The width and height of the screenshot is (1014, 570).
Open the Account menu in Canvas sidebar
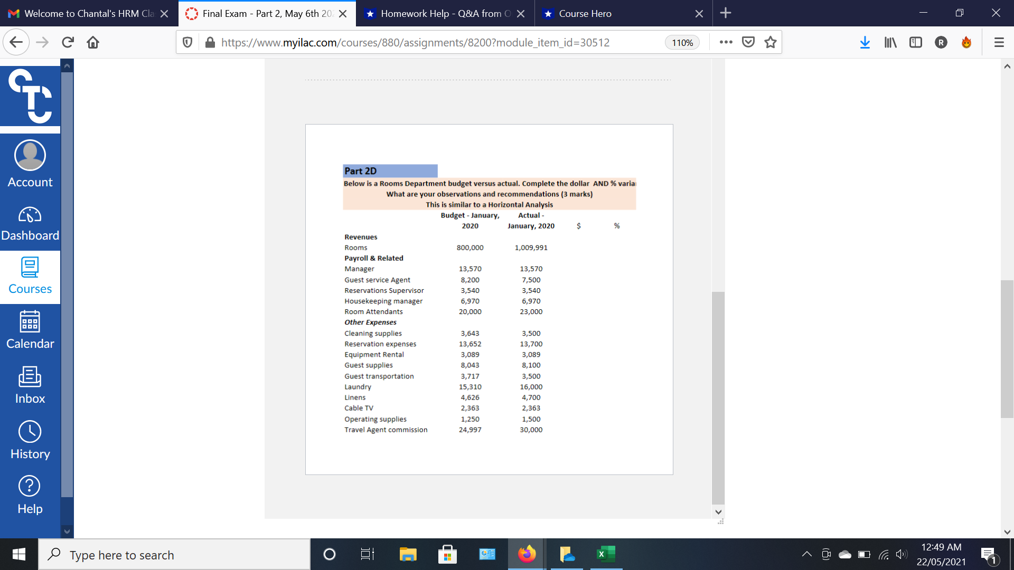(30, 164)
